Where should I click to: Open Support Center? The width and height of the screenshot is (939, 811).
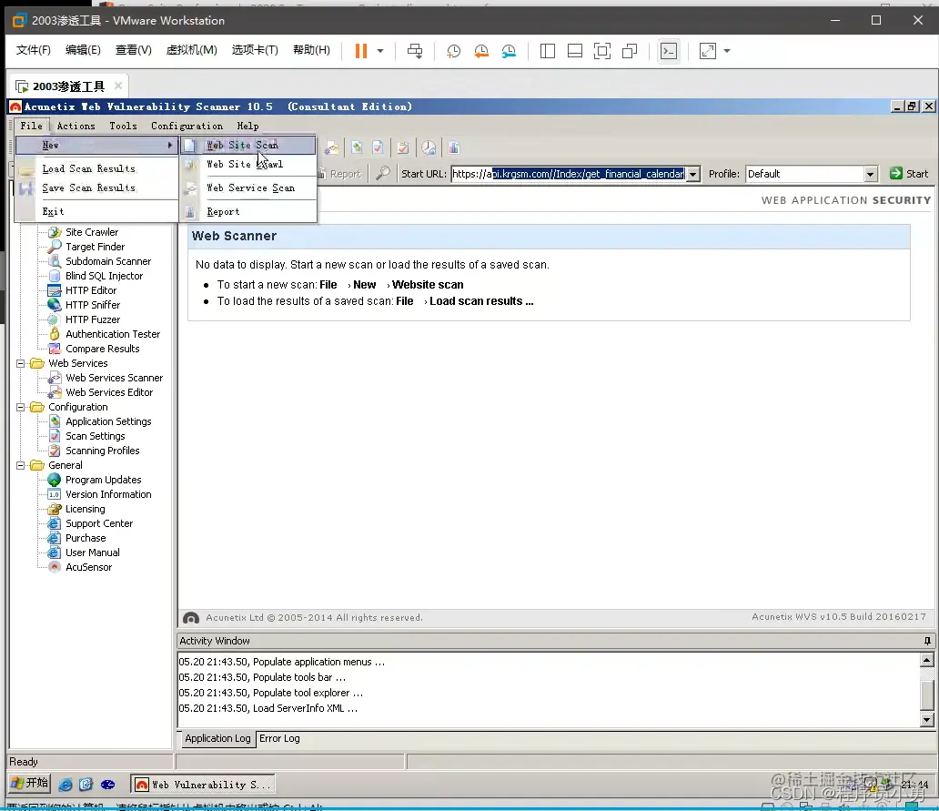click(99, 523)
